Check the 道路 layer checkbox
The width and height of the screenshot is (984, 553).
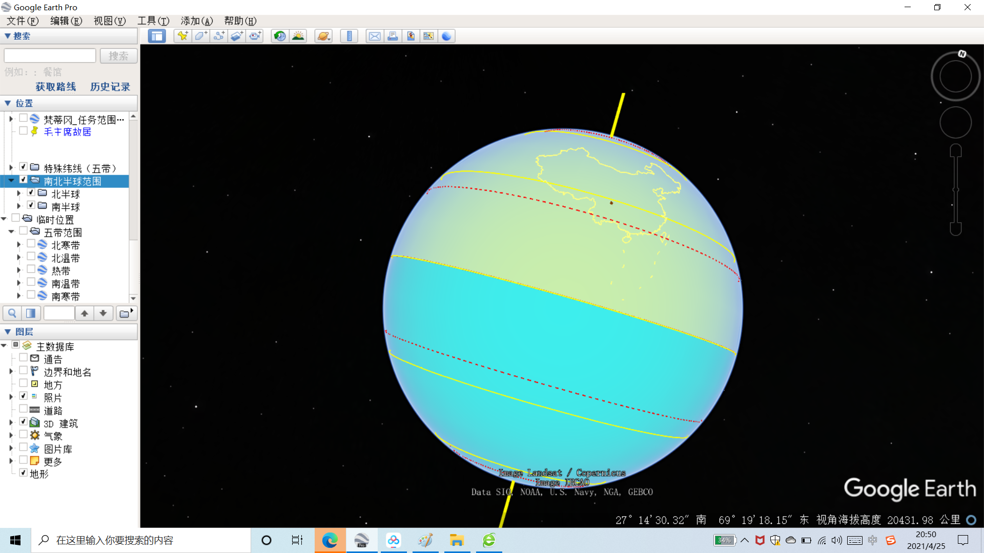click(x=24, y=409)
